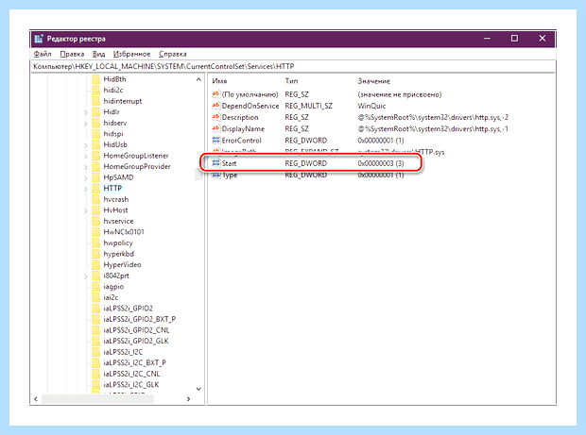This screenshot has width=586, height=435.
Task: Click the HomeGroupProvider folder icon
Action: 96,166
